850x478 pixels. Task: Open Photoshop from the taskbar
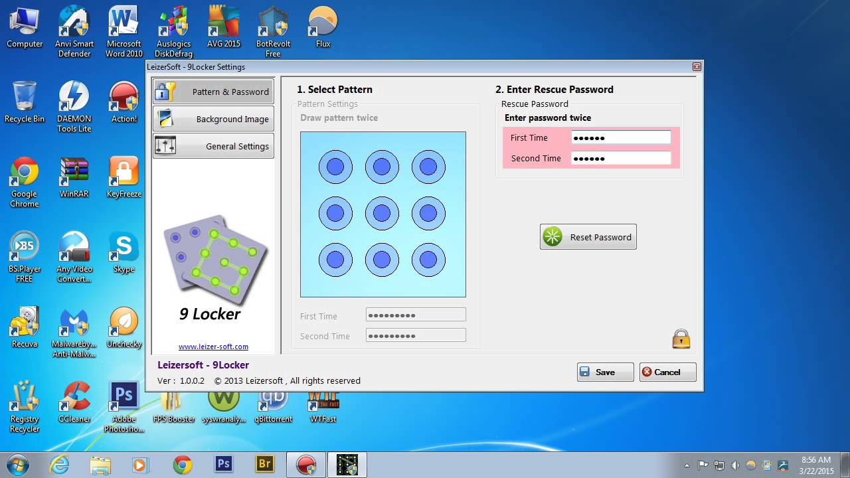(x=224, y=465)
